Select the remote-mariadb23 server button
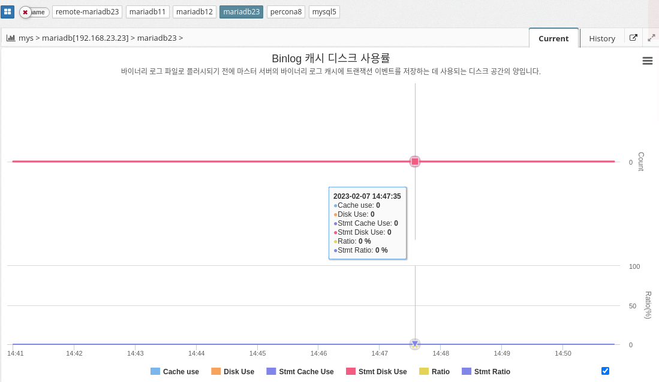 (x=88, y=12)
